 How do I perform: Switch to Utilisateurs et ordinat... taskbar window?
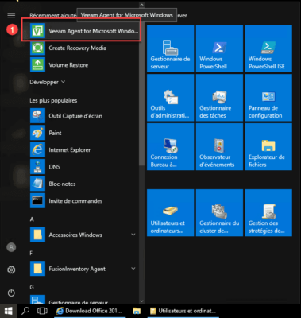coord(183,311)
